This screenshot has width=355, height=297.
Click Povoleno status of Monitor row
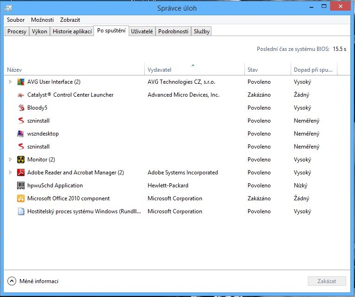(x=259, y=160)
